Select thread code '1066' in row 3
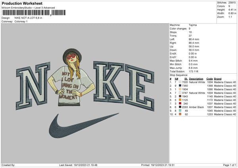238x168 pixels. click(210, 89)
